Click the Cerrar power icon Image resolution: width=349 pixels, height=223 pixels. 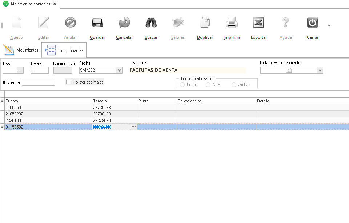click(313, 23)
